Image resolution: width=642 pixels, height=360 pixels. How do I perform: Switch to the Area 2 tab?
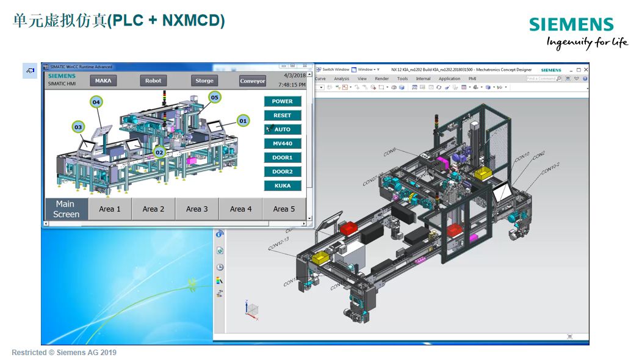point(153,209)
